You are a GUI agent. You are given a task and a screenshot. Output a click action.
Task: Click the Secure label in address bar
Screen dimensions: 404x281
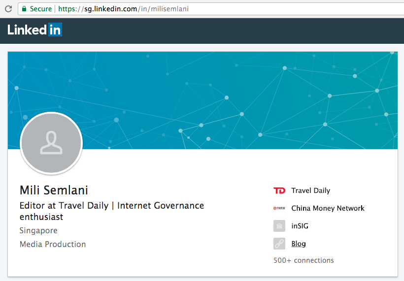(x=40, y=9)
